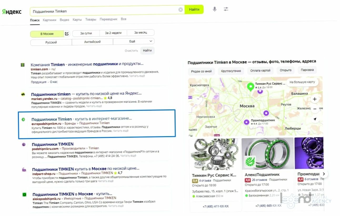
Task: Click the market.yandex.ru favicon
Action: coord(23,94)
